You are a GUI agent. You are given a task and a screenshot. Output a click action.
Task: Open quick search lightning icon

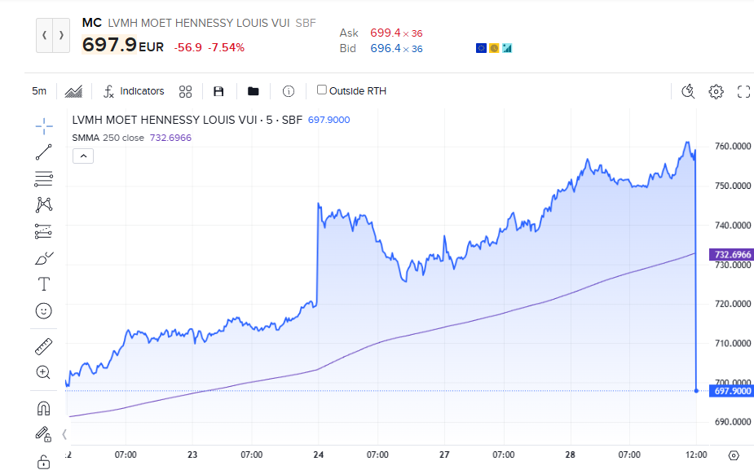[689, 91]
